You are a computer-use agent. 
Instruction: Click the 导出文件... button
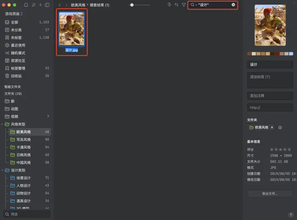pos(270,194)
